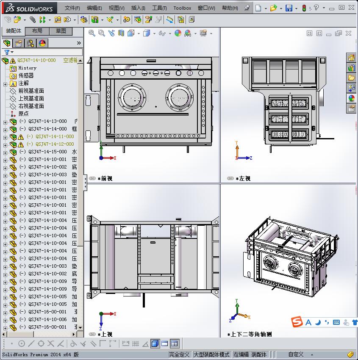Open the 插入 menu
This screenshot has height=360, width=358.
(138, 8)
